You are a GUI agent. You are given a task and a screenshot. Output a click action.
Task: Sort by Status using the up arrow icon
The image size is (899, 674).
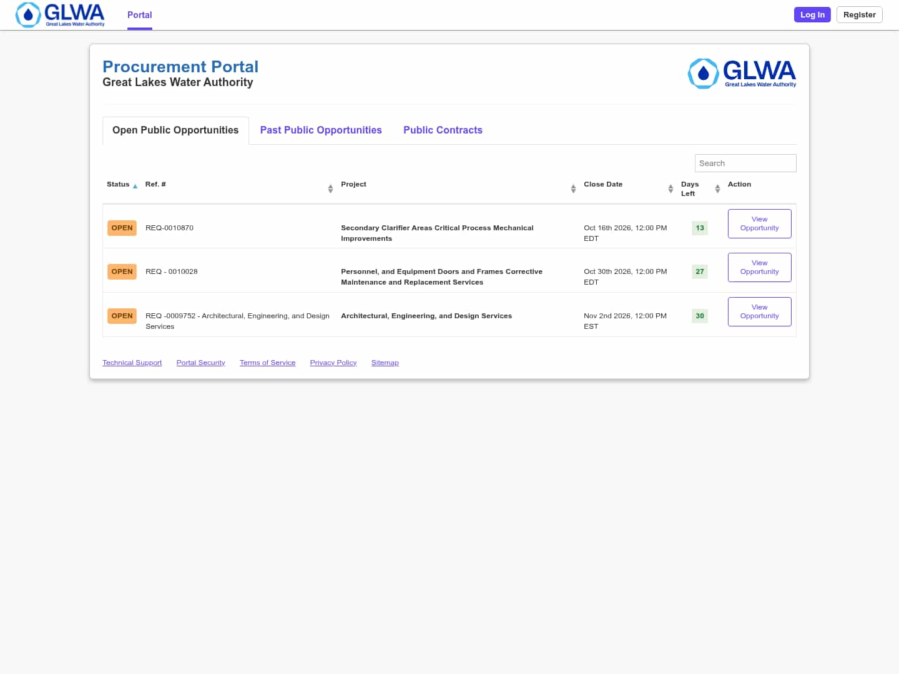pos(135,186)
